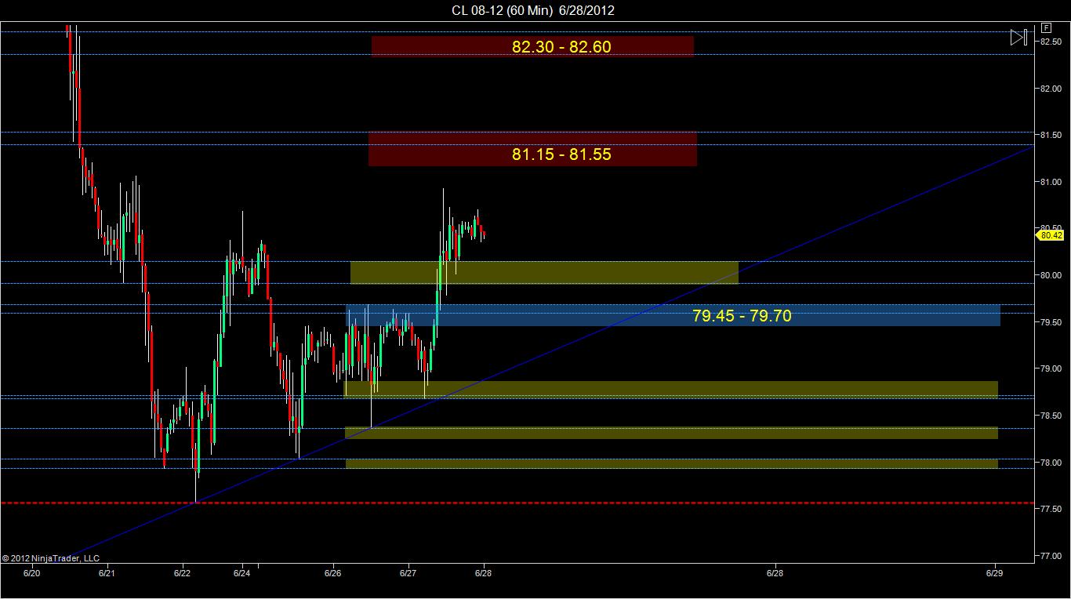
Task: Click the 6/21 date label on time axis
Action: 107,574
